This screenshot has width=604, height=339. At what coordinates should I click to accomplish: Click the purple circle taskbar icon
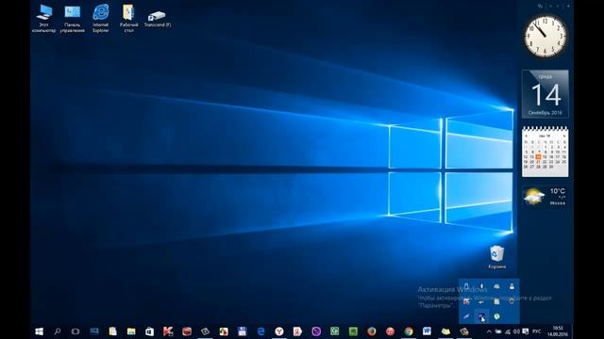tap(316, 331)
